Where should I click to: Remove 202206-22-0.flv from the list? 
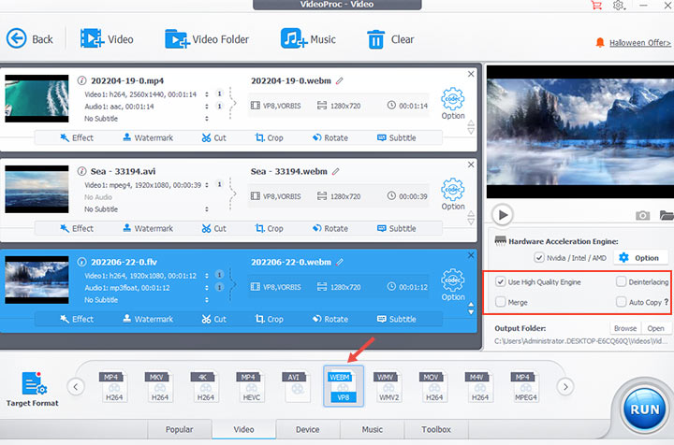(x=471, y=255)
